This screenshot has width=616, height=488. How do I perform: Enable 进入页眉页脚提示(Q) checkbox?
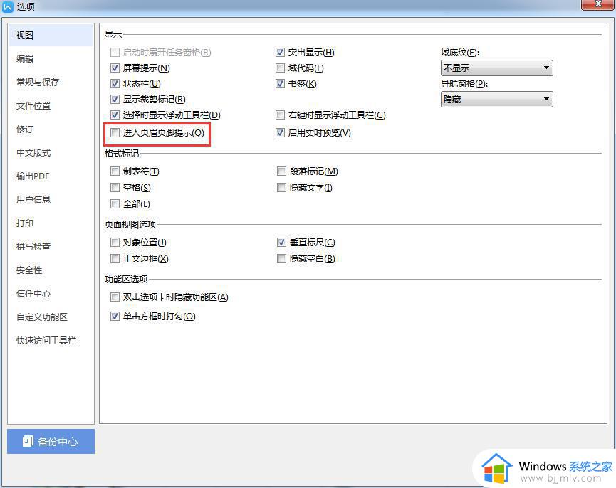tap(115, 132)
